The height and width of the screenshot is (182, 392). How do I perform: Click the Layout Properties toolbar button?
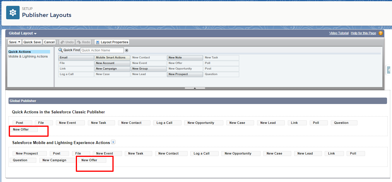point(112,42)
